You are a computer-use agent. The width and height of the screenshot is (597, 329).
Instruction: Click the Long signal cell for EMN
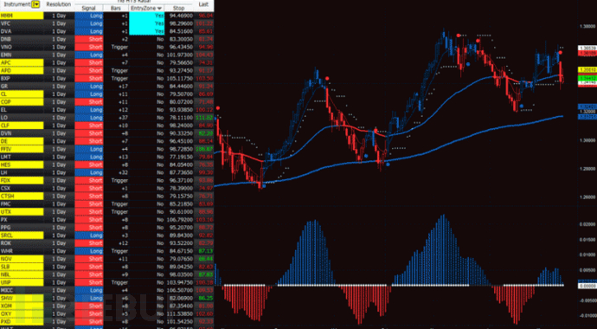[x=89, y=55]
